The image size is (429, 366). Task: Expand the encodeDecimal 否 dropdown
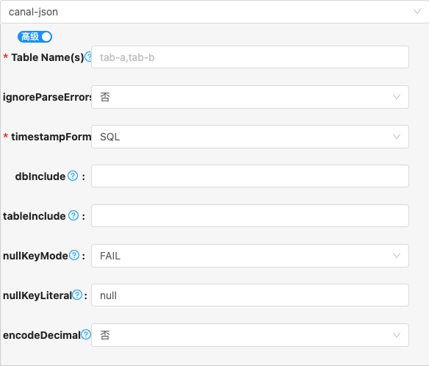click(250, 335)
